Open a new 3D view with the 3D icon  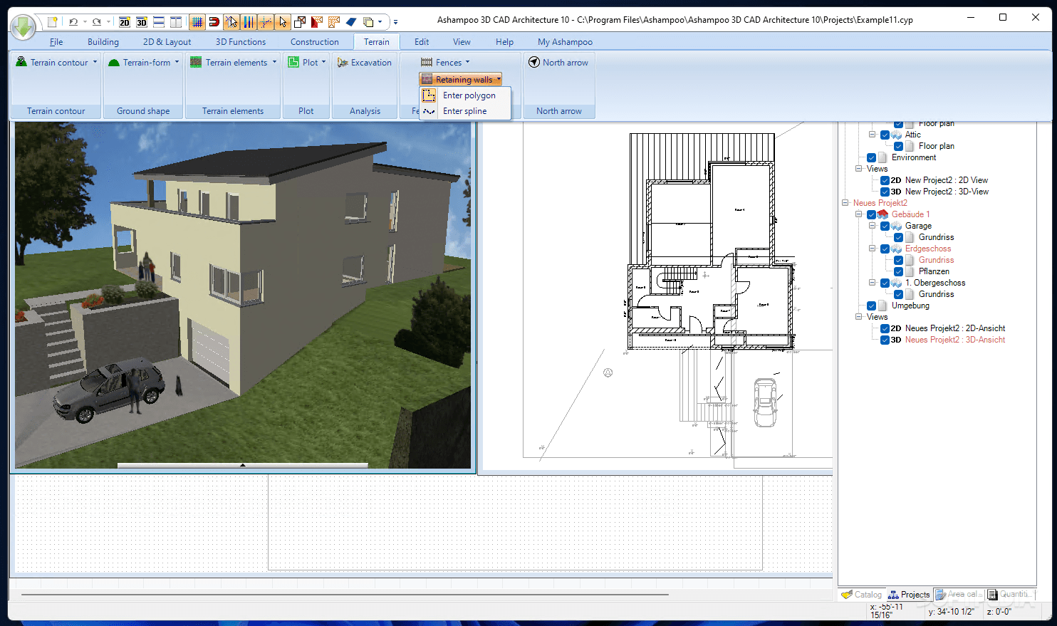142,22
